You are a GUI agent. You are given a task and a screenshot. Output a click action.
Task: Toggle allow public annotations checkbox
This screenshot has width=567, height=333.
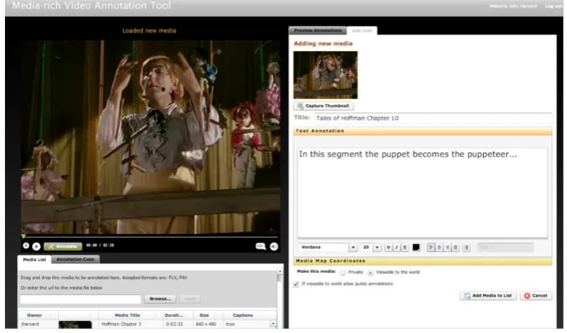tap(296, 284)
